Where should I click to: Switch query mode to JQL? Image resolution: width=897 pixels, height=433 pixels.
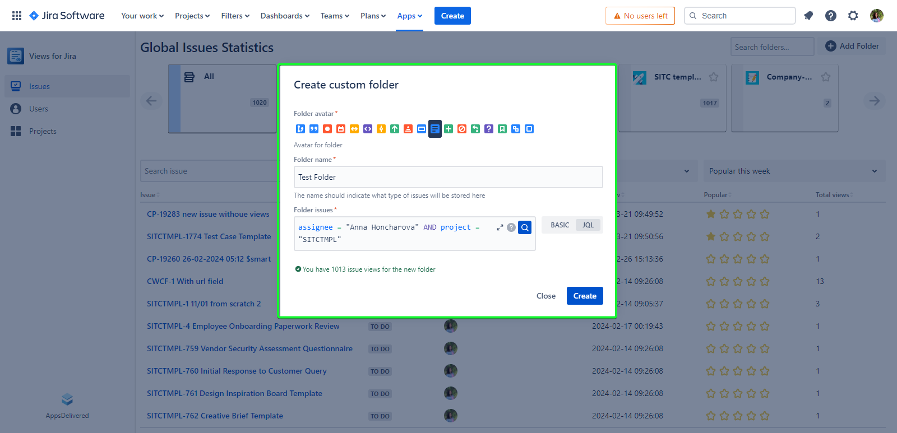point(588,225)
